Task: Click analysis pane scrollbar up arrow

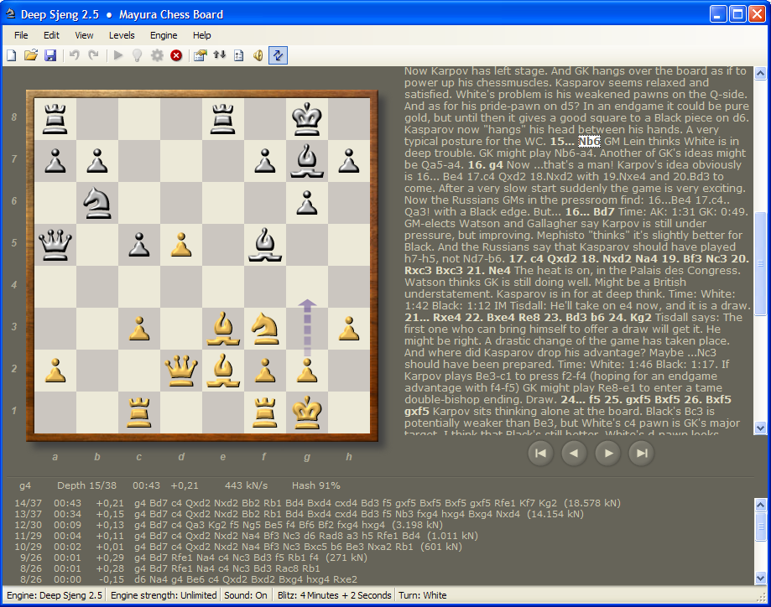Action: click(x=760, y=504)
